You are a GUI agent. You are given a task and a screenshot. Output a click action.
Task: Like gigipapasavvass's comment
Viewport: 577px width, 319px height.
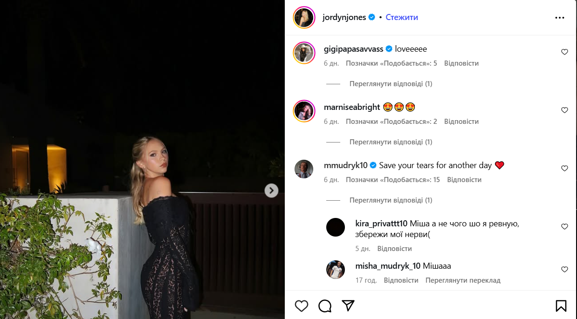coord(564,52)
